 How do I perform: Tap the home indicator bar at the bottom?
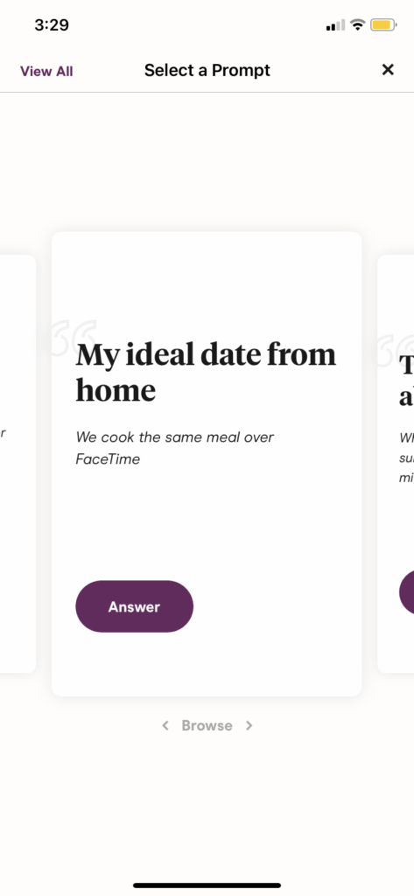tap(207, 885)
